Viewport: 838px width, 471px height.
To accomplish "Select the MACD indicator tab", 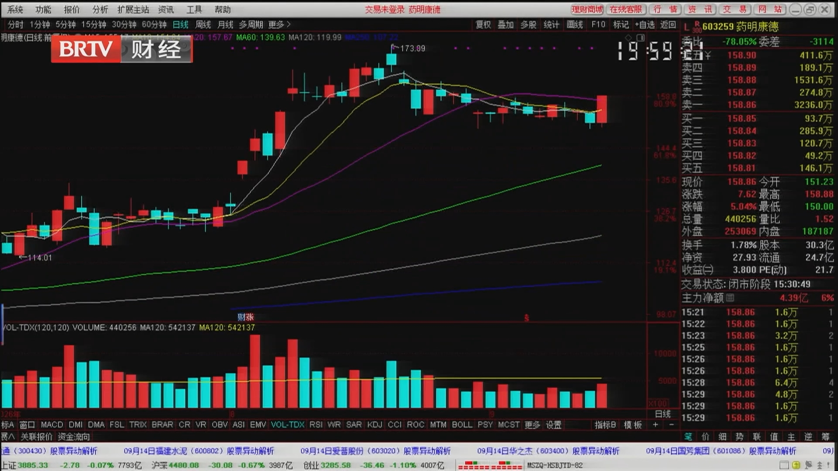I will point(52,425).
